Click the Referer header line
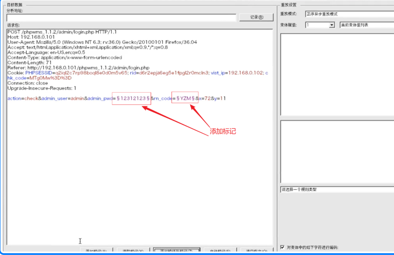This screenshot has height=255, width=394. [78, 68]
